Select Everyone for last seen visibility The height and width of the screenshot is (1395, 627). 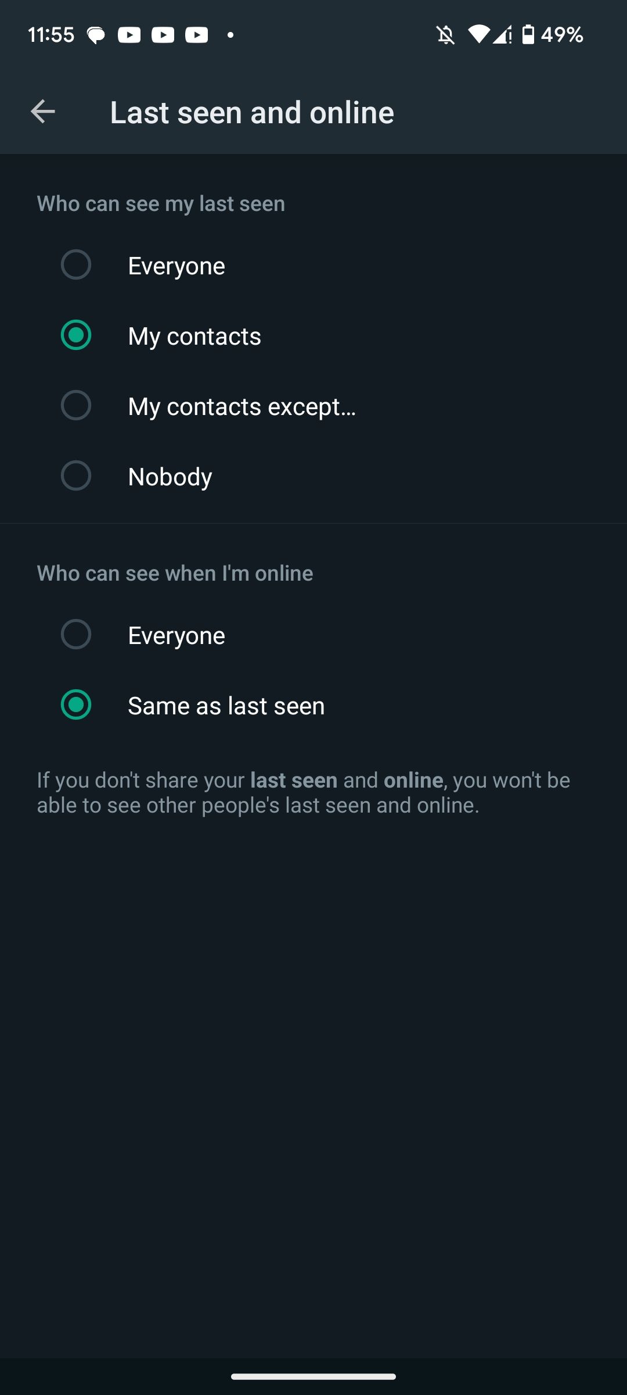[x=76, y=265]
